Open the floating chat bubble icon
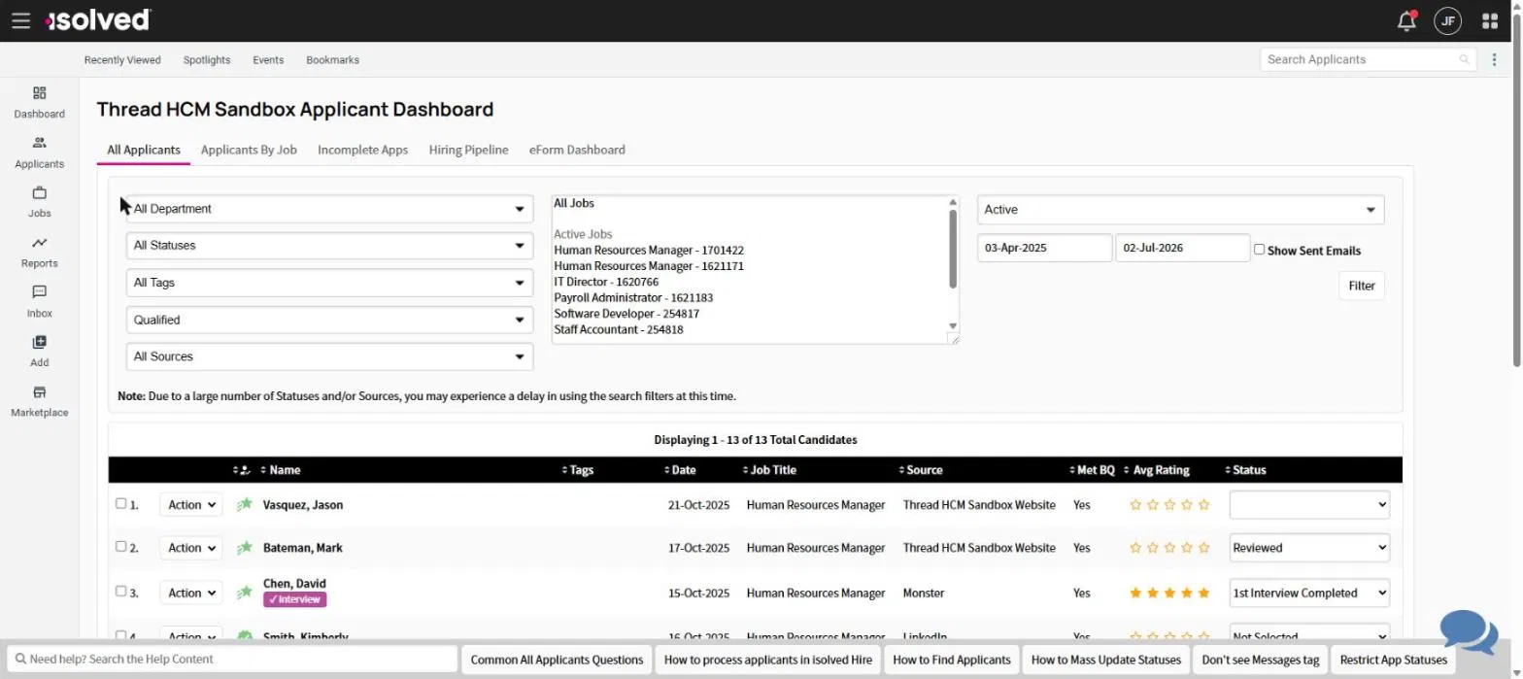This screenshot has height=679, width=1523. (1469, 632)
